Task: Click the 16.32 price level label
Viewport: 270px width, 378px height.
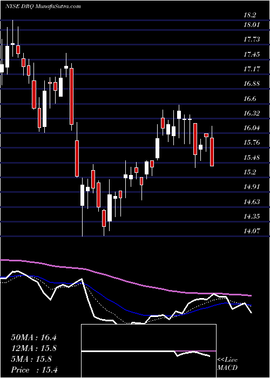Action: pyautogui.click(x=252, y=113)
